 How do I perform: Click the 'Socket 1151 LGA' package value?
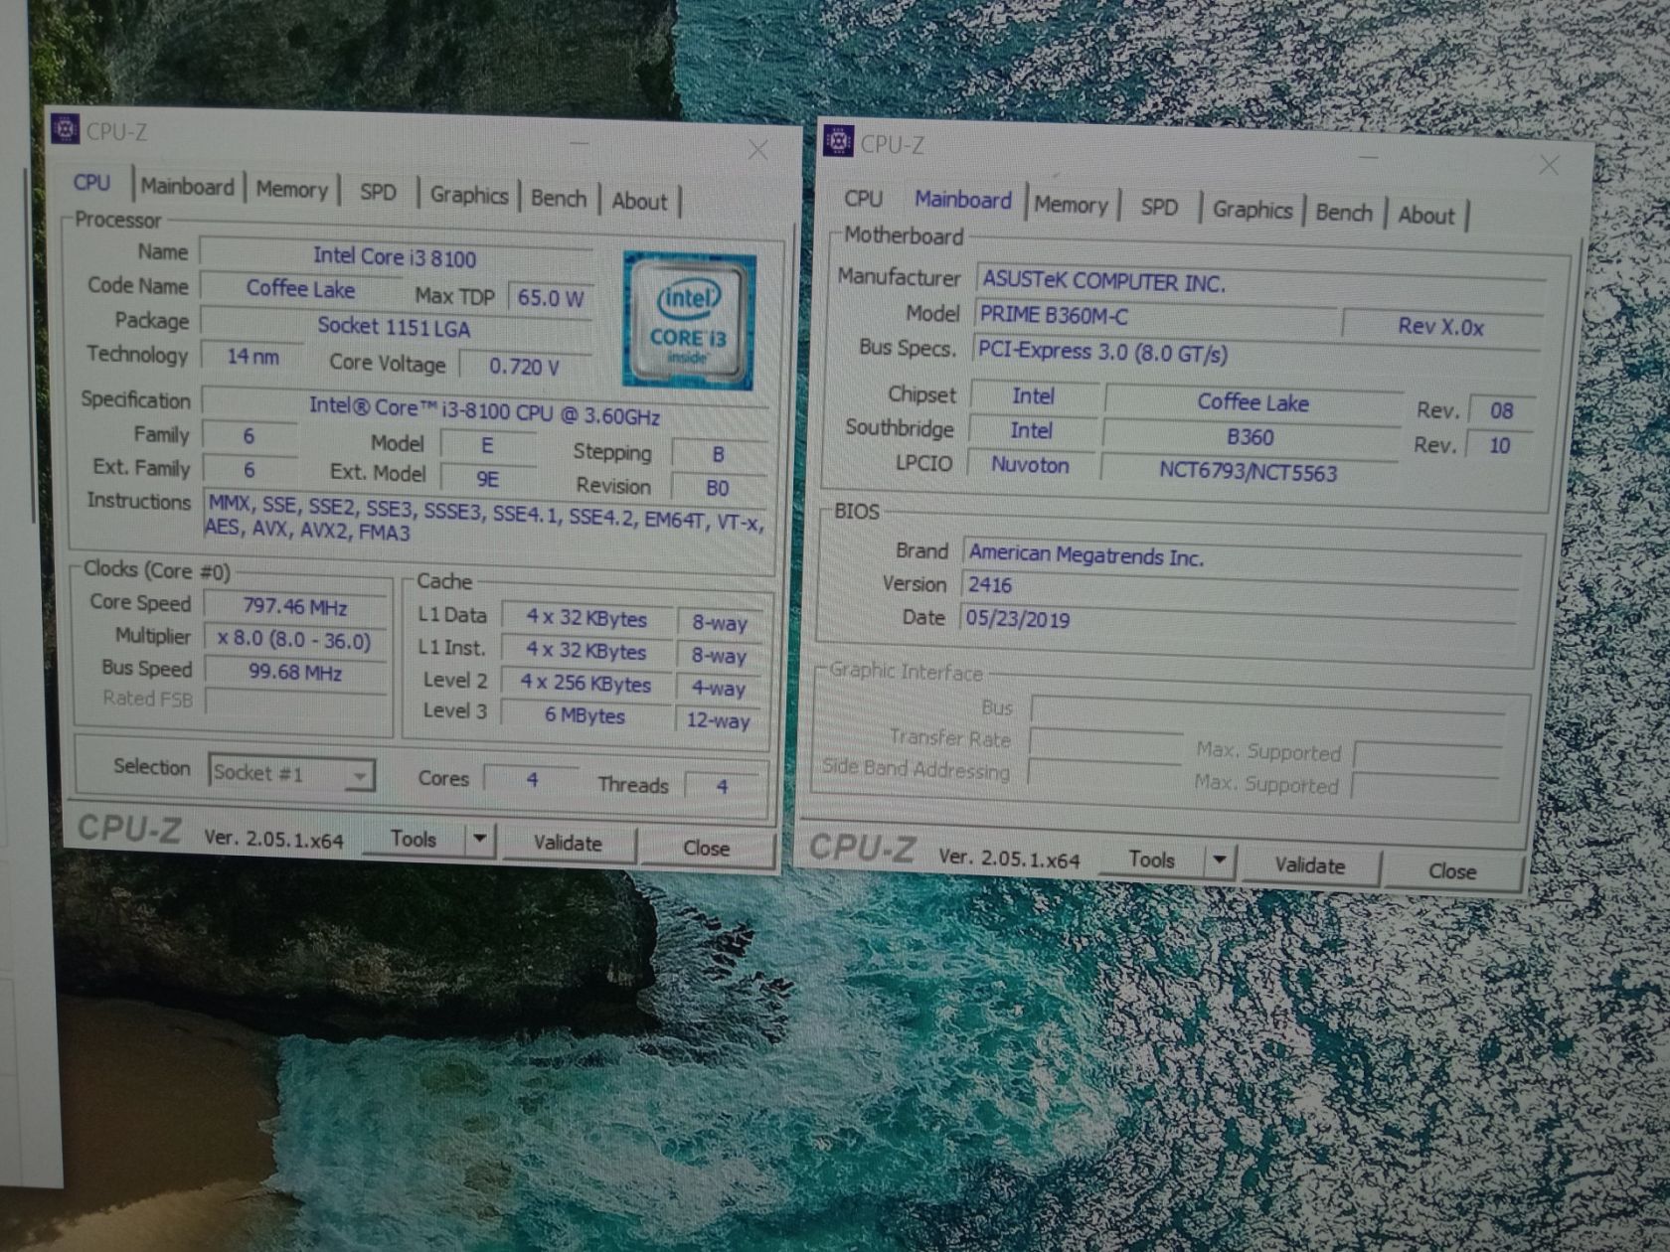click(395, 327)
